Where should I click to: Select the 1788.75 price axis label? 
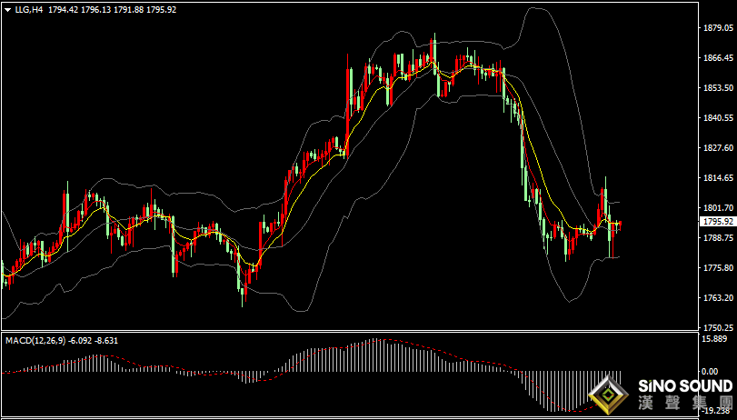[x=718, y=238]
